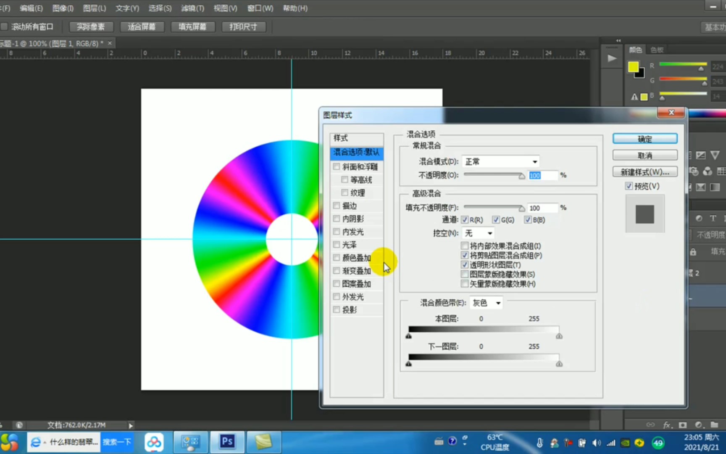The image size is (726, 454).
Task: Collapse panels with double-arrow icon
Action: [618, 41]
